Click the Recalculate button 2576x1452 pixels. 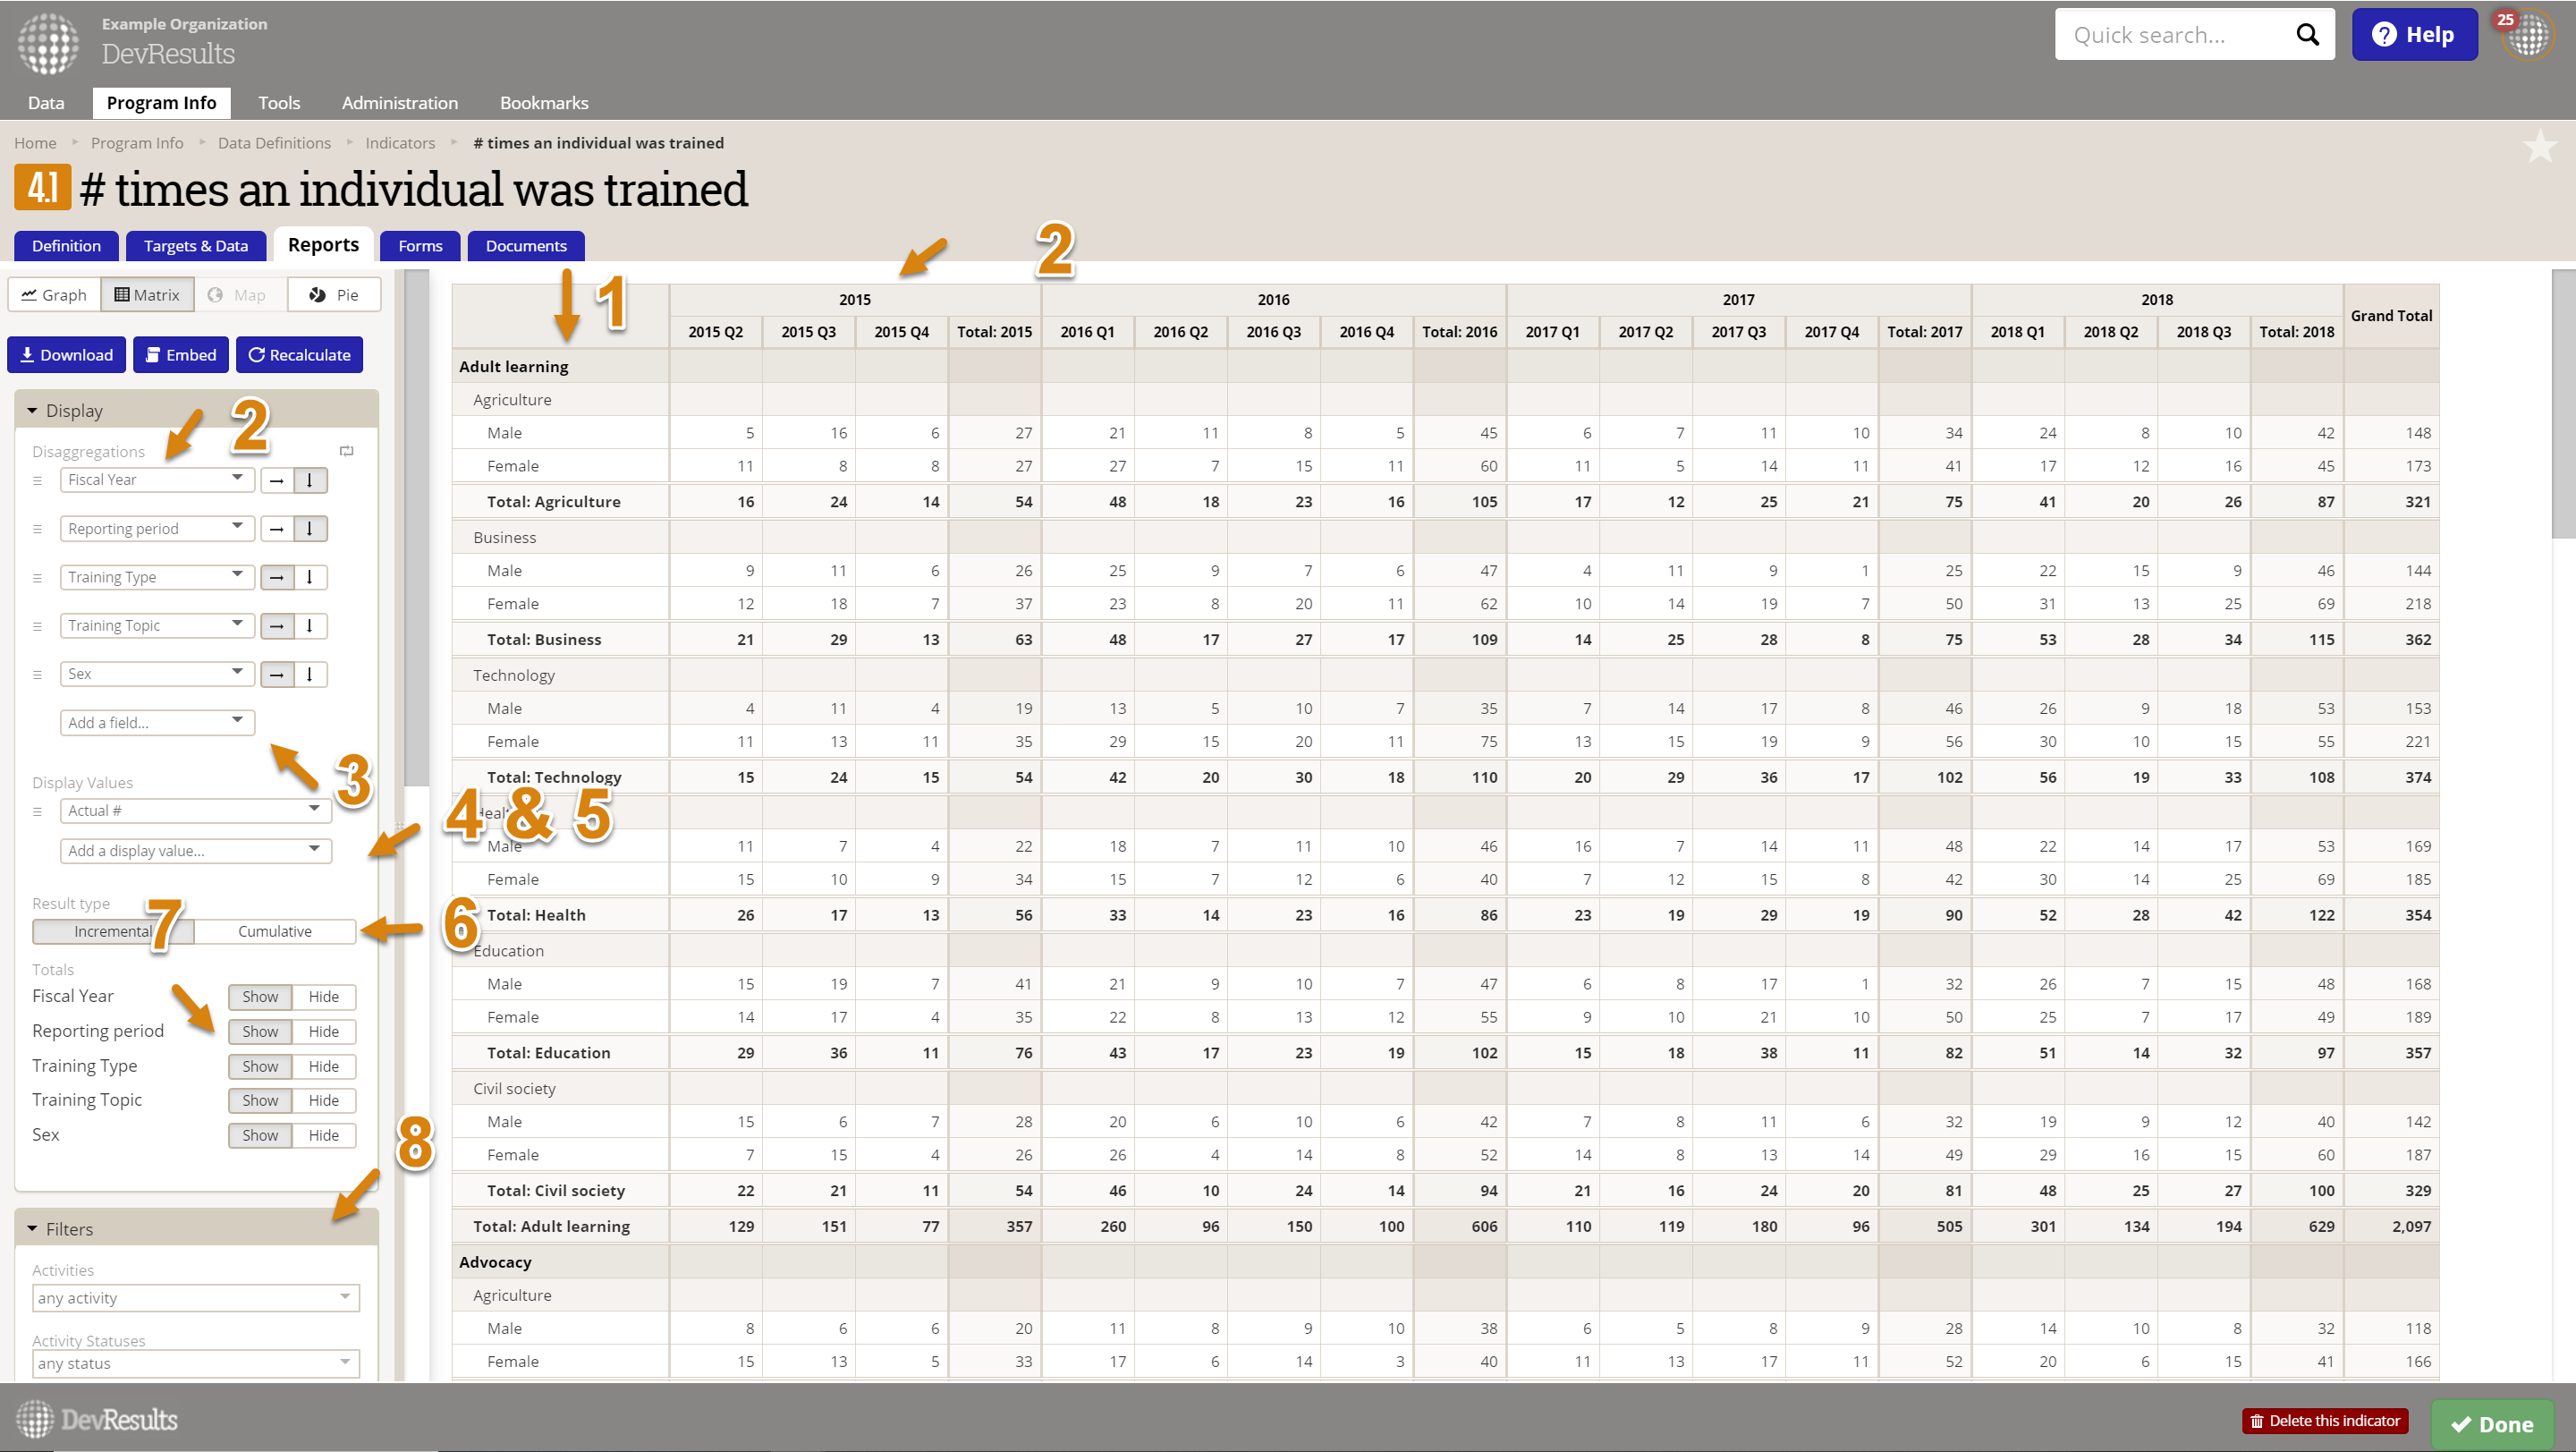click(x=299, y=355)
